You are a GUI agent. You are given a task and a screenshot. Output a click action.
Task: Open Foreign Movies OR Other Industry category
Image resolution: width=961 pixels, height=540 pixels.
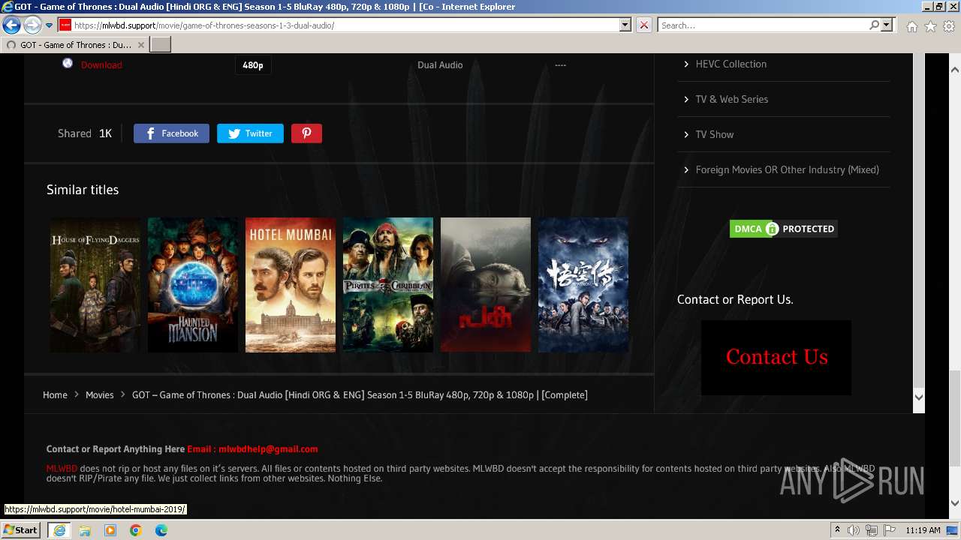(787, 169)
